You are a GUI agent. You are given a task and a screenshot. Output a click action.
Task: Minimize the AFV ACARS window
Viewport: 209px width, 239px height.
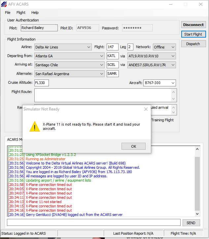point(171,4)
